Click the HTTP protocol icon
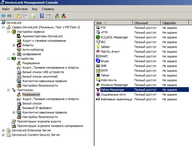 pos(98,32)
